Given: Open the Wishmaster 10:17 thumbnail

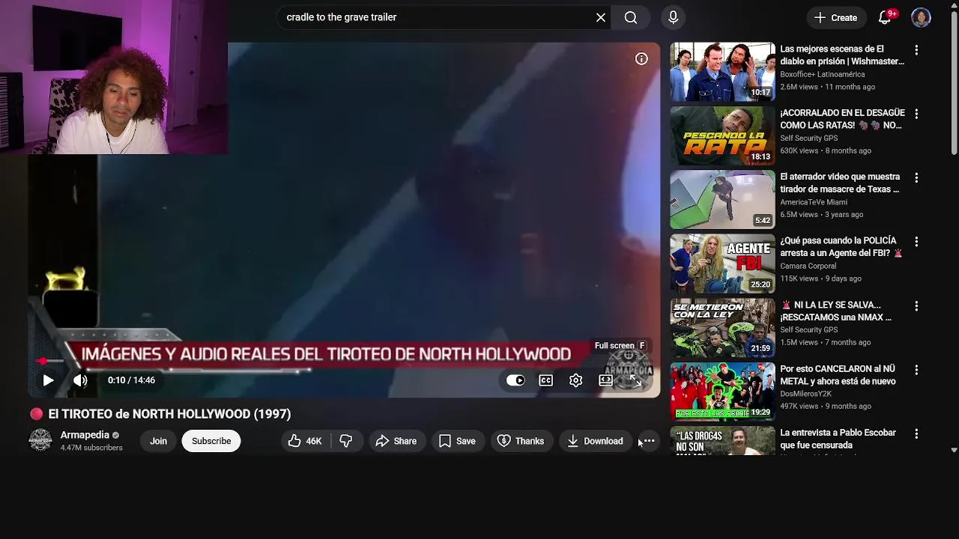Looking at the screenshot, I should pyautogui.click(x=722, y=72).
